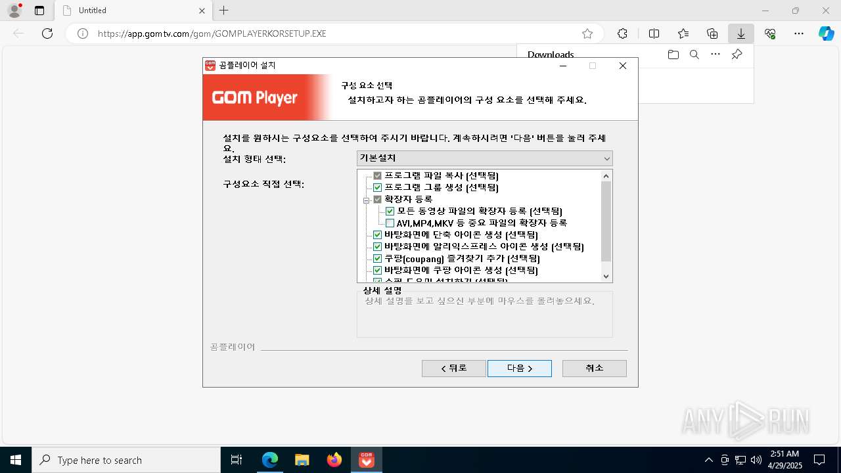Open Browser essentials heart icon
841x473 pixels.
[x=770, y=34]
